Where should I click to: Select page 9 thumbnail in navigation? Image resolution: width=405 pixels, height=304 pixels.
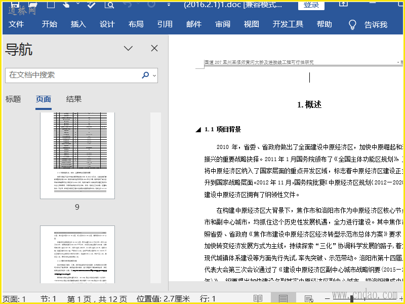77,156
